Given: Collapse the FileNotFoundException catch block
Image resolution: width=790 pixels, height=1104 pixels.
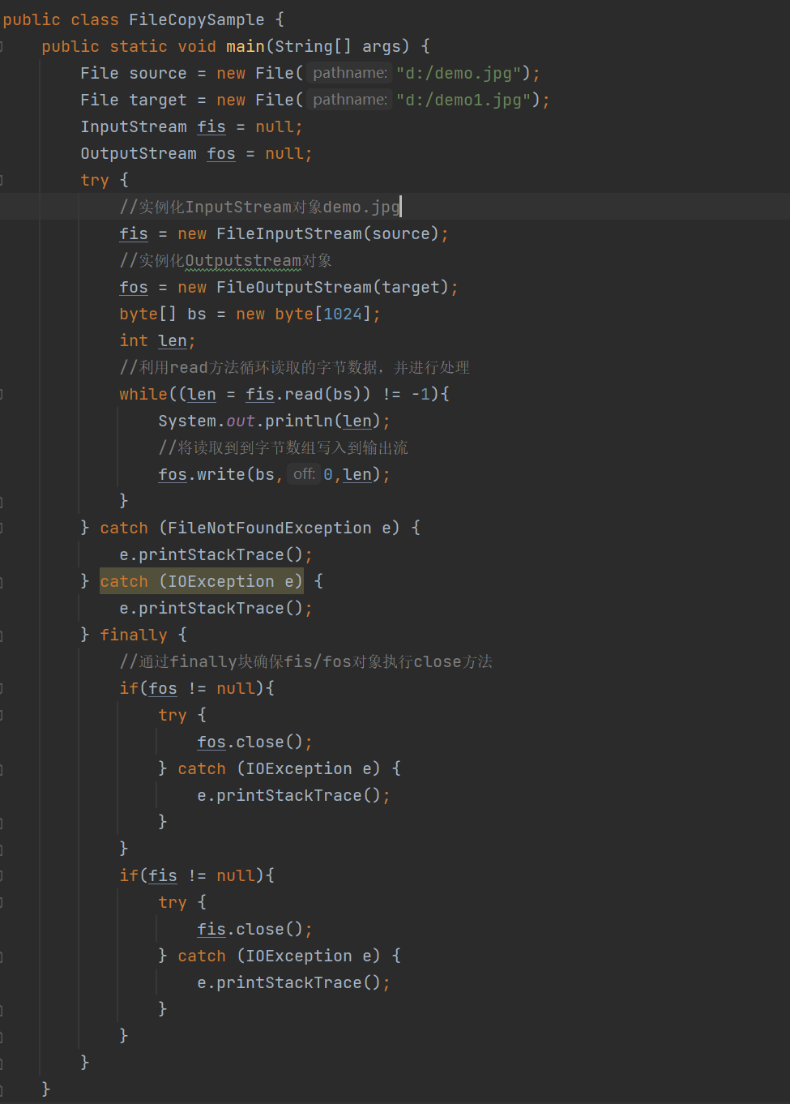Looking at the screenshot, I should 2,528.
